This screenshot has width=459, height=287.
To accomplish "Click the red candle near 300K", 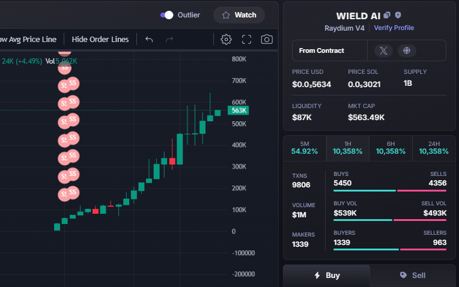I will [172, 161].
